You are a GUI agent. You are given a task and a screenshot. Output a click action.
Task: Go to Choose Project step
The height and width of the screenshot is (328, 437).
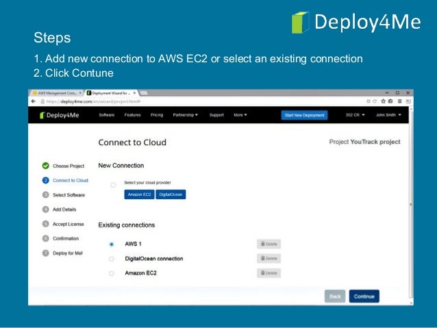click(x=68, y=166)
